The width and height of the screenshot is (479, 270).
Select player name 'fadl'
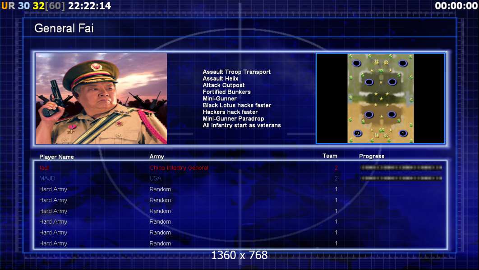(x=44, y=168)
